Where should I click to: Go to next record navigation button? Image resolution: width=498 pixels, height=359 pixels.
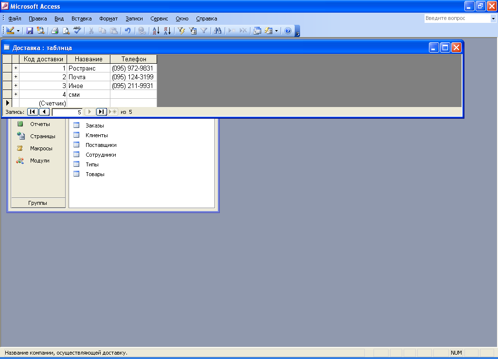tap(89, 112)
